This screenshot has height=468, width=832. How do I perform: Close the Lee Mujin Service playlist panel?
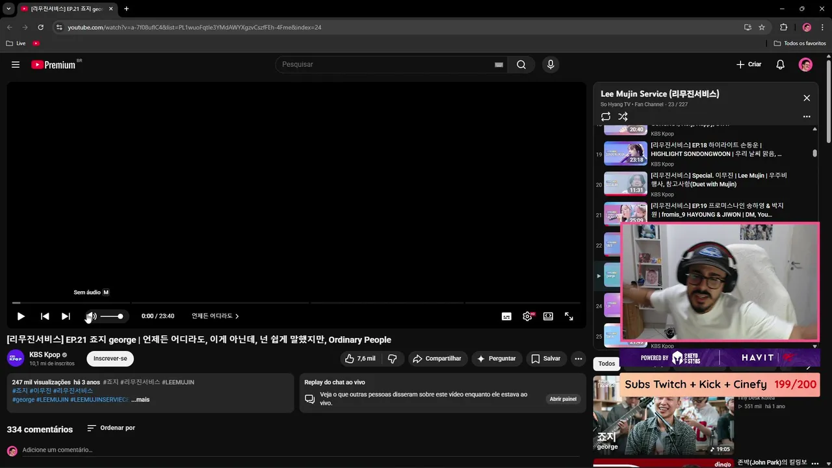tap(807, 98)
